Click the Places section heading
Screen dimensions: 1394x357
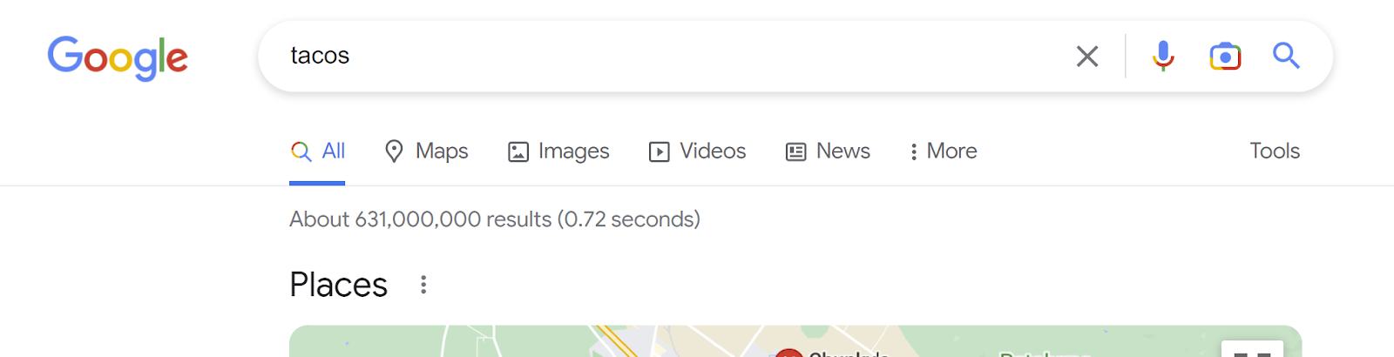click(x=338, y=285)
